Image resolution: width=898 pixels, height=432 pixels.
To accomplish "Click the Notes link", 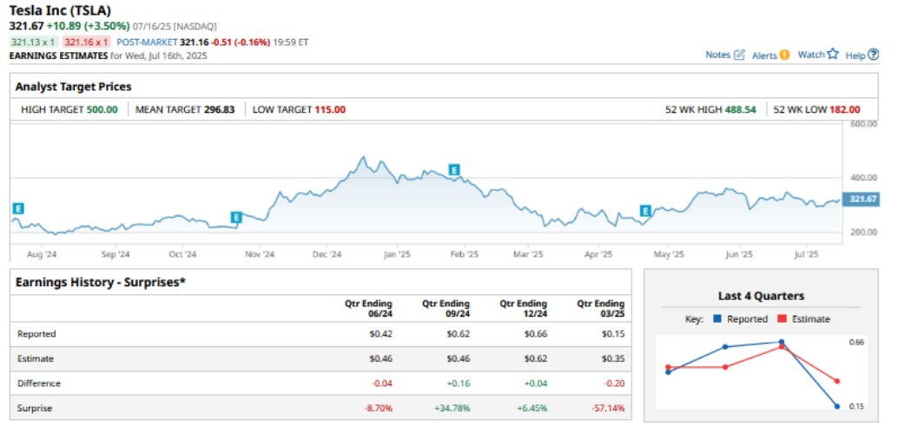I will pos(717,55).
